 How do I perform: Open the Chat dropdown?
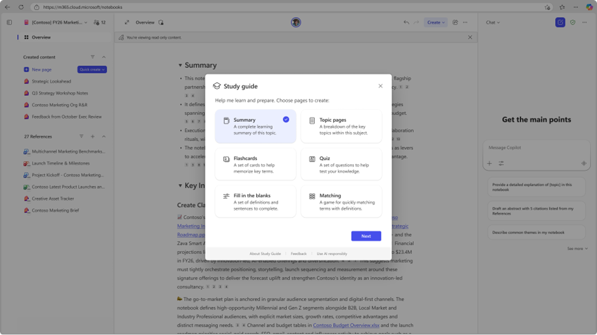(x=493, y=22)
